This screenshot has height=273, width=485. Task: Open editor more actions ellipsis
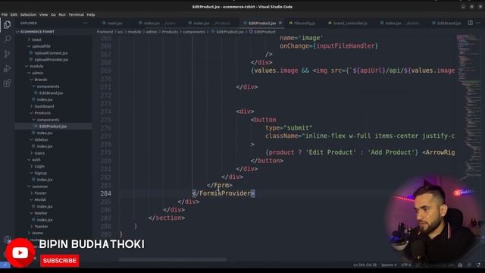pyautogui.click(x=478, y=23)
